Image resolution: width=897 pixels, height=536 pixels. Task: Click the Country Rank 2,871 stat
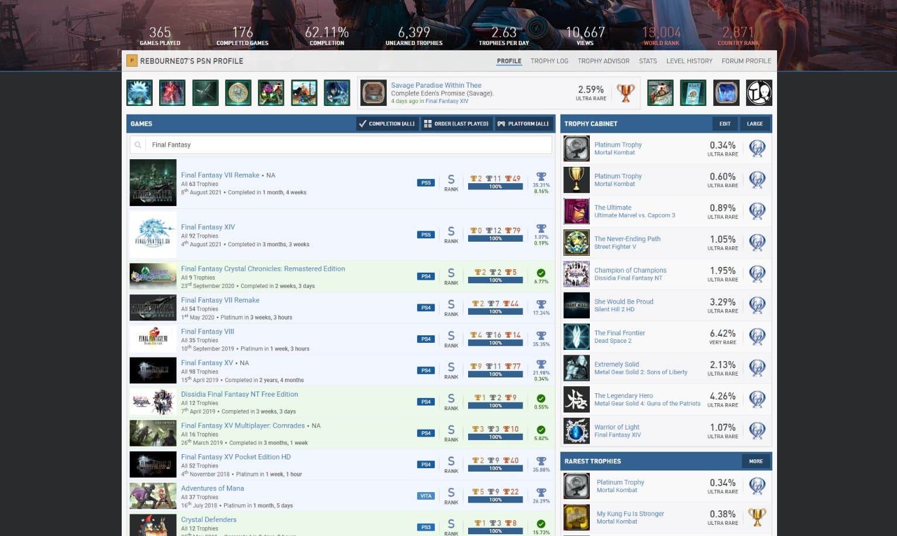click(x=738, y=35)
